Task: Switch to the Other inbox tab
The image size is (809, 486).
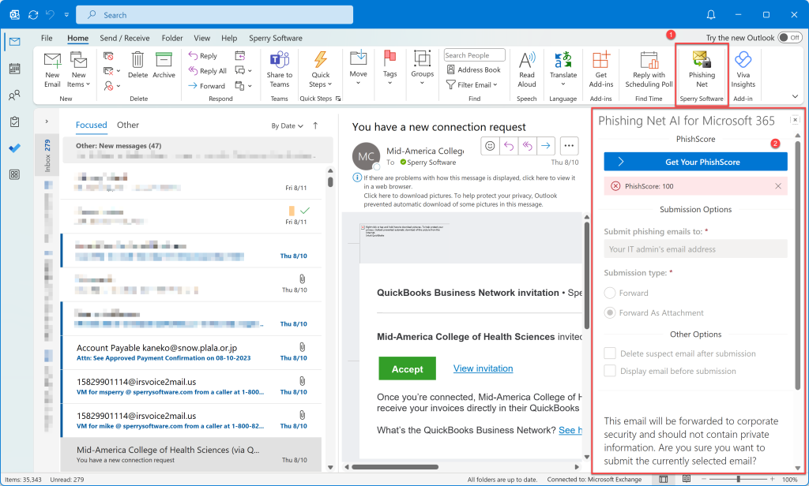Action: tap(128, 125)
